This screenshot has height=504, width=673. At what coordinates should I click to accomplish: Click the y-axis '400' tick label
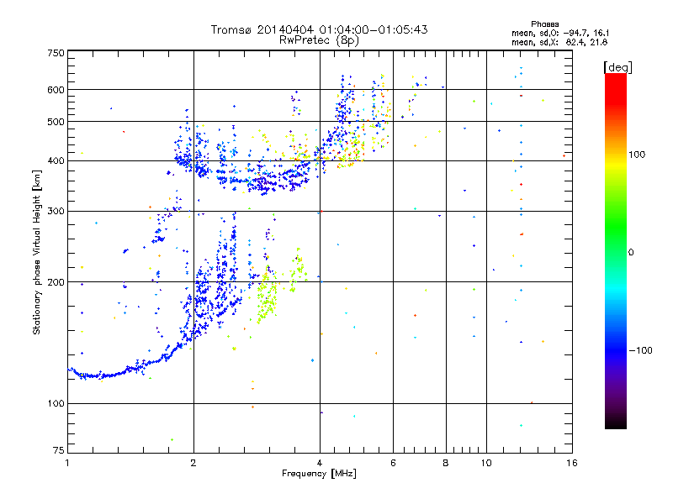pos(56,160)
